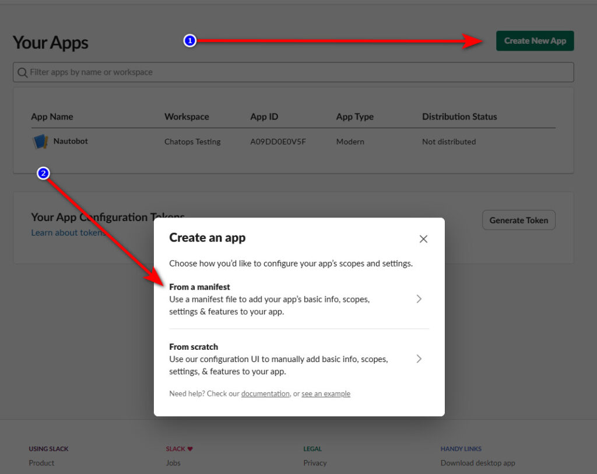Open the documentation help link
This screenshot has width=597, height=474.
(265, 394)
